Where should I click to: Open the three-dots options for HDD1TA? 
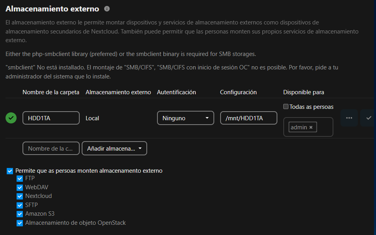click(349, 118)
